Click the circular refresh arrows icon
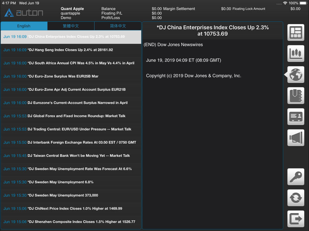This screenshot has width=309, height=231. 296,198
